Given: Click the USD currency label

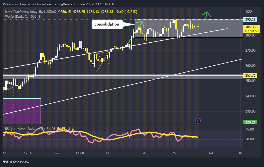Looking at the screenshot, I should pyautogui.click(x=249, y=12).
